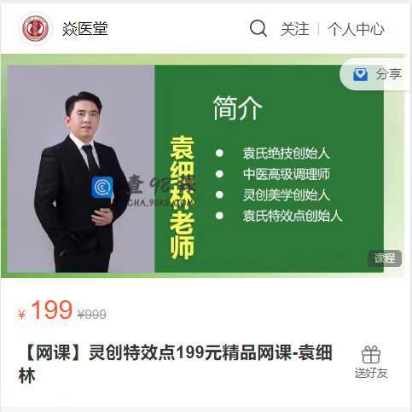412x412 pixels.
Task: Click the 袁氏特效点创始人 bullet line
Action: [x=293, y=216]
